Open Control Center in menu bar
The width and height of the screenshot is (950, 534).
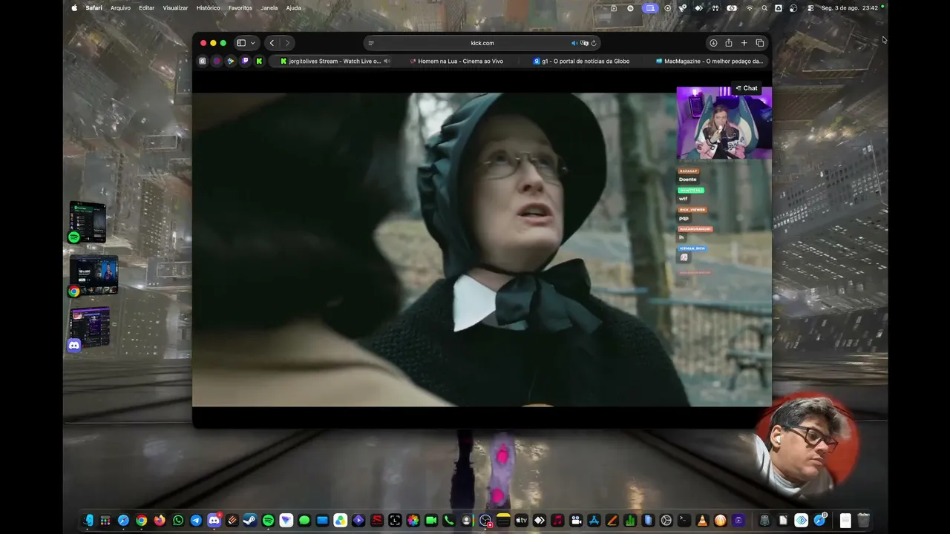click(x=810, y=8)
